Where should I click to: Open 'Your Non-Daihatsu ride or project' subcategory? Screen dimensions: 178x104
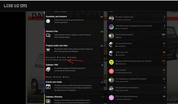tap(56, 60)
